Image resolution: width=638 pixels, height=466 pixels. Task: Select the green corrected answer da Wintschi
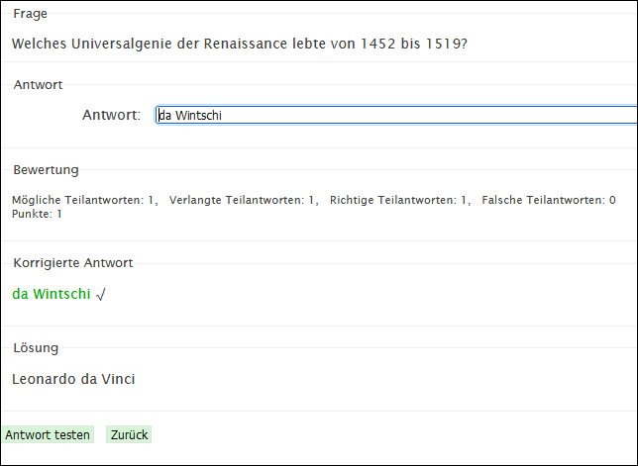pos(52,294)
